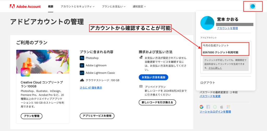267x131 pixels.
Task: Click お支払い方法を追加 button
Action: pos(154,77)
